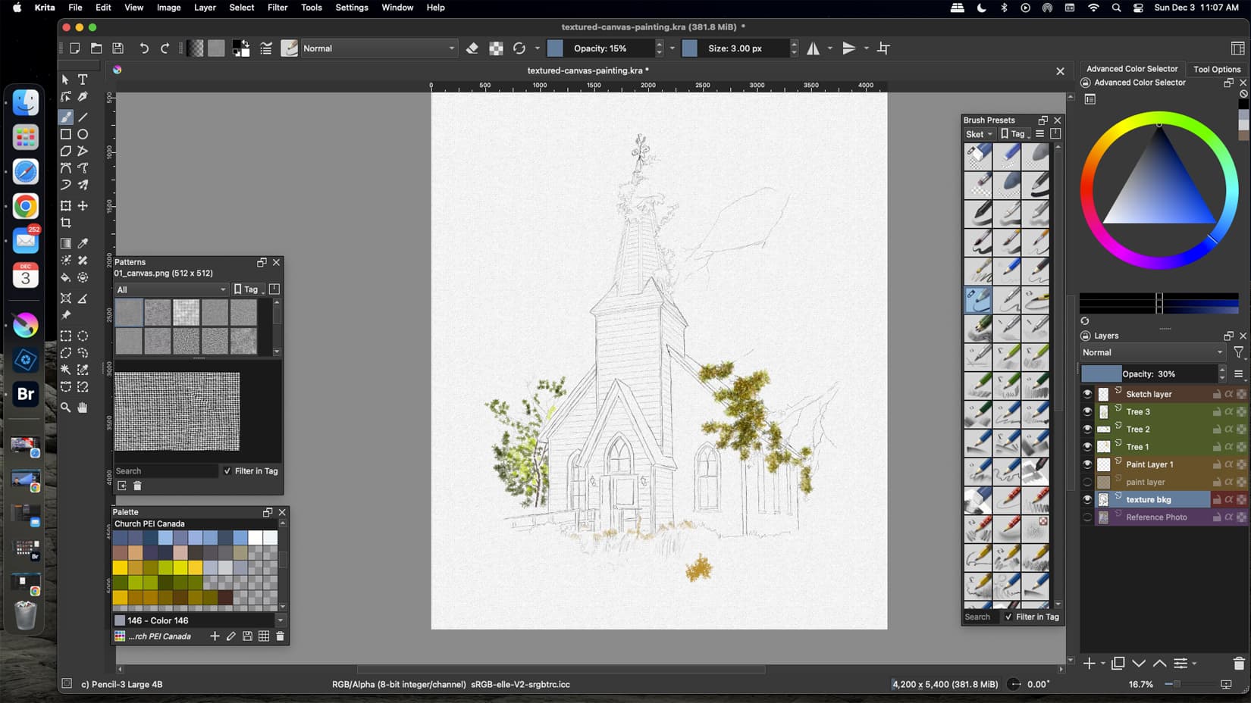Open the brush blending mode Normal dropdown

click(378, 48)
